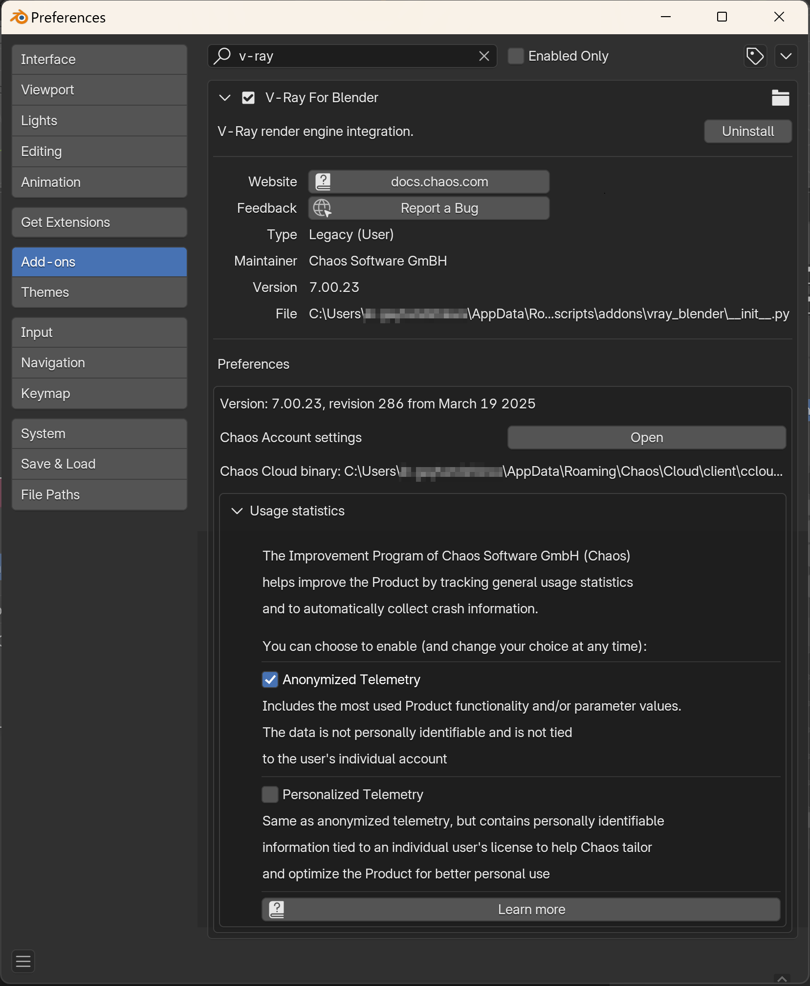Click the Report a Bug button

pyautogui.click(x=429, y=208)
